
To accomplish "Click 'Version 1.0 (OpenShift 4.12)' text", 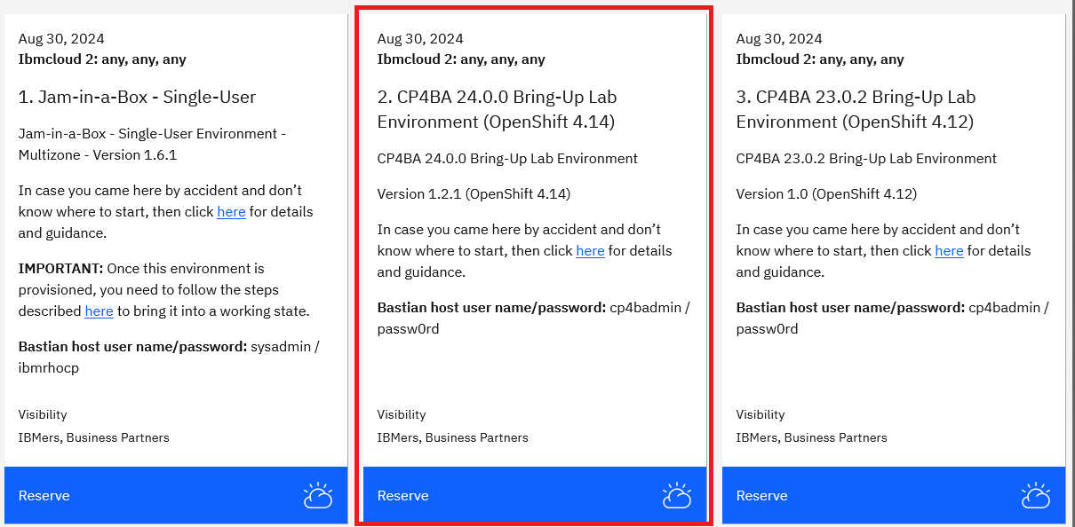I will pos(826,194).
